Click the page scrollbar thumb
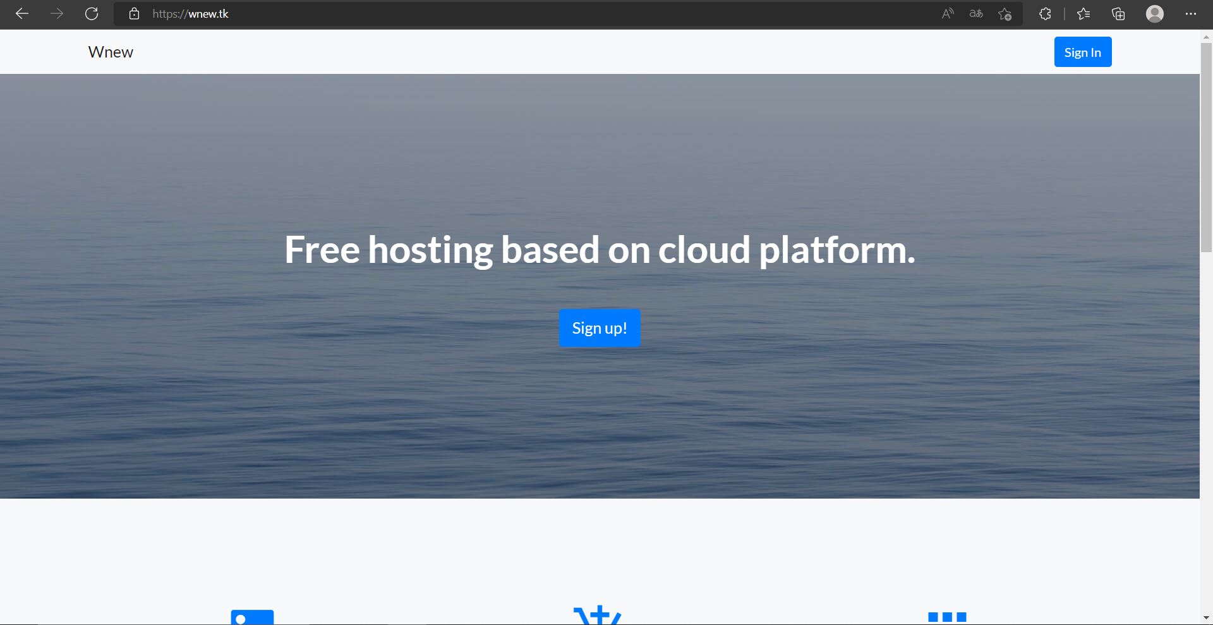This screenshot has width=1213, height=625. coord(1206,147)
